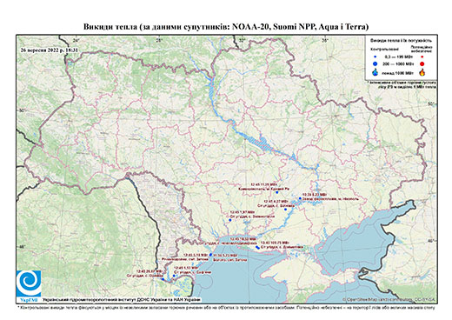Screen dimensions: 452x320
Task: Select the large blue circle legend icon
Action: pyautogui.click(x=376, y=63)
